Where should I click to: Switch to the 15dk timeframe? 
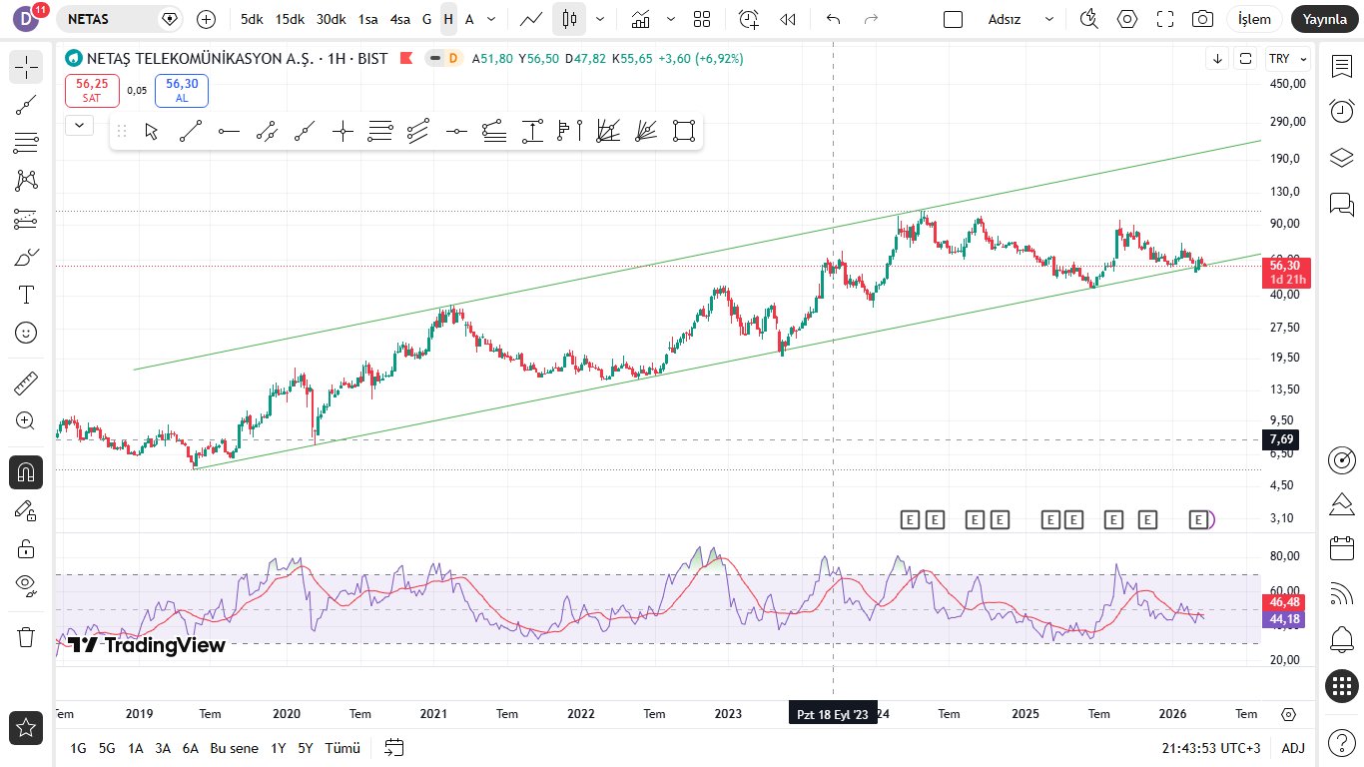[x=291, y=19]
